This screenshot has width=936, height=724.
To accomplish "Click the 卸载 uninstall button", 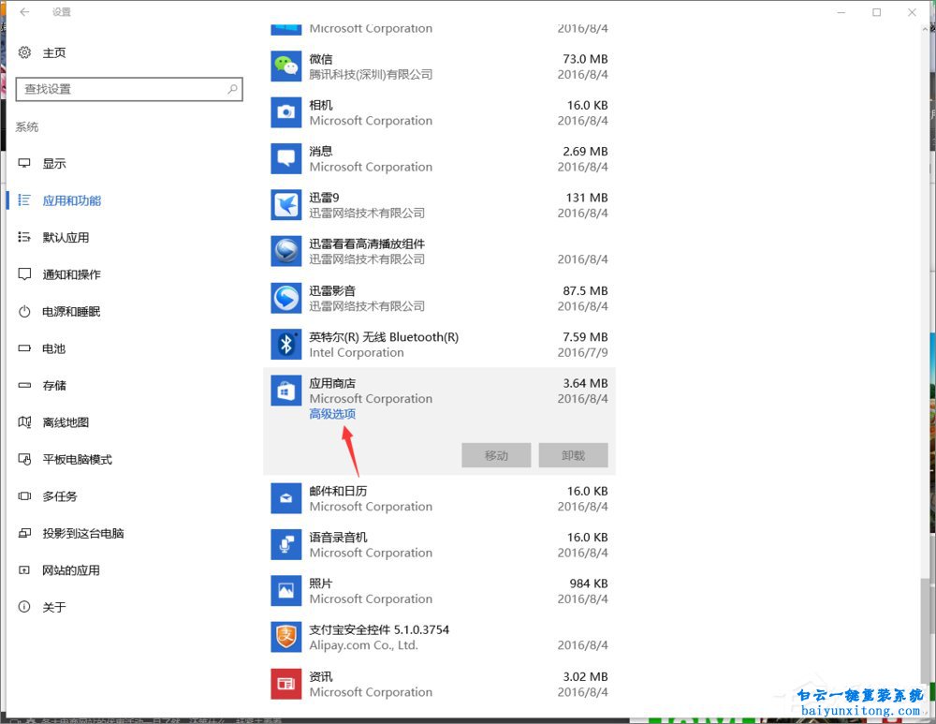I will coord(573,454).
